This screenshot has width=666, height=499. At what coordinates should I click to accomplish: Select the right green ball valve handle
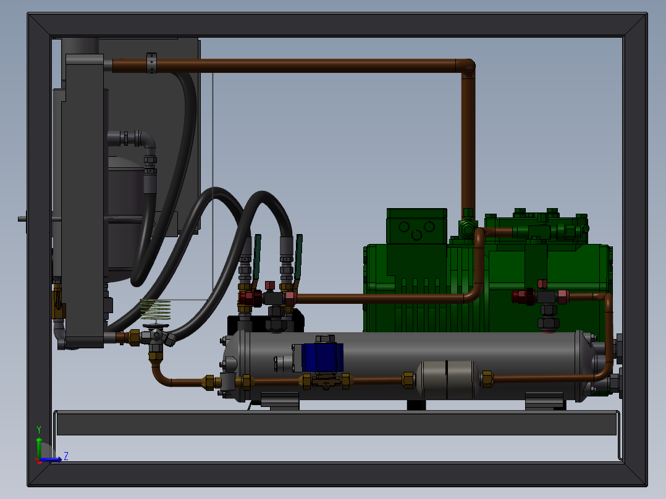[x=298, y=256]
